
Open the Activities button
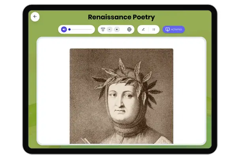coord(173,29)
